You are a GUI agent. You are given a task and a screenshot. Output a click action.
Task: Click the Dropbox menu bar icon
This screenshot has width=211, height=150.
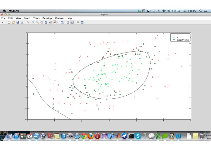click(139, 11)
